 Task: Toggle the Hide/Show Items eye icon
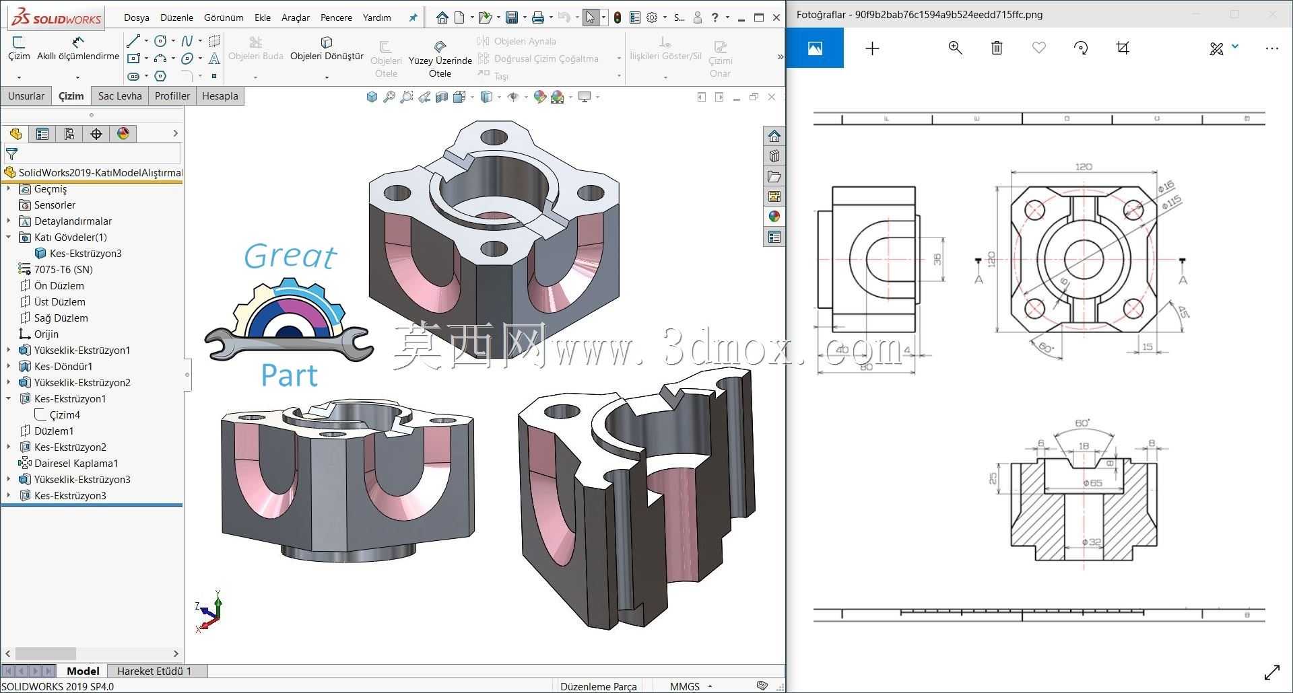[x=513, y=97]
